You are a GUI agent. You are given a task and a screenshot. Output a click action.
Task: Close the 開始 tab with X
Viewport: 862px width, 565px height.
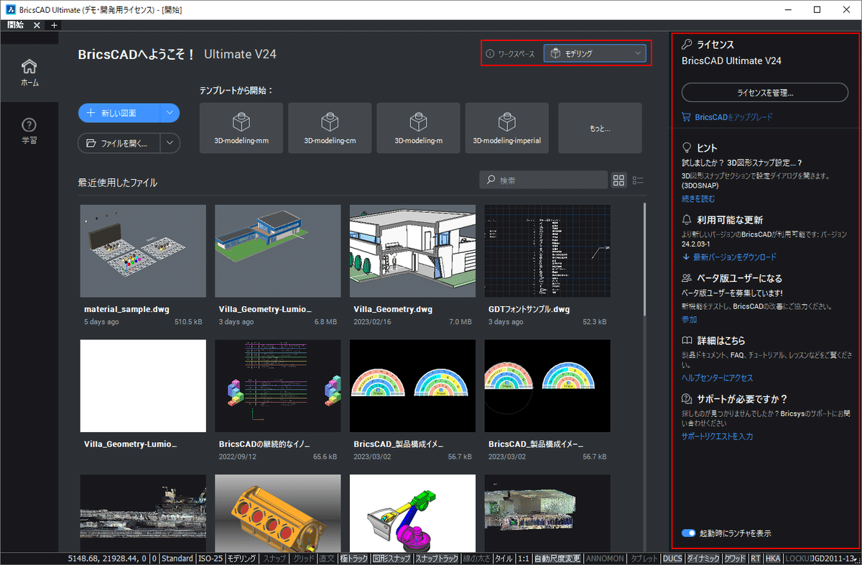pos(37,24)
